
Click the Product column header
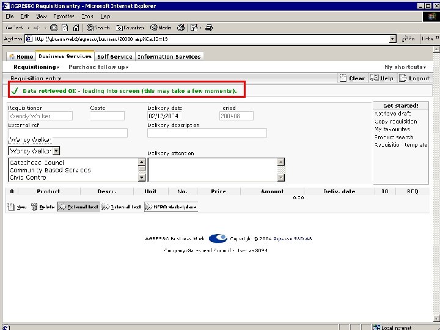tap(48, 191)
